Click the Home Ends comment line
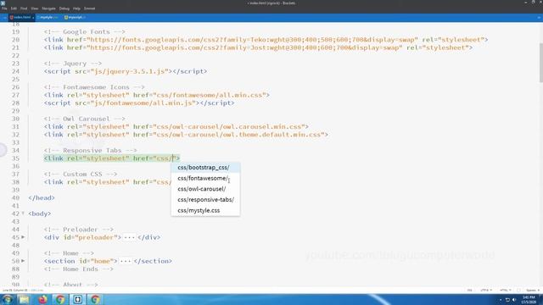 click(79, 269)
